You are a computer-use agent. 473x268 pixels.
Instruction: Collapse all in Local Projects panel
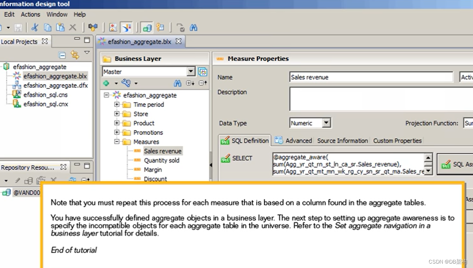pyautogui.click(x=62, y=55)
